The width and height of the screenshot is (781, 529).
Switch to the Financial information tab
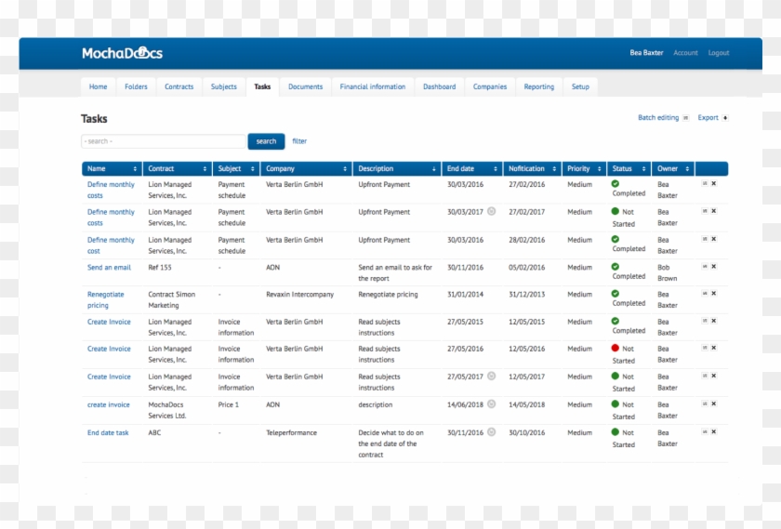[373, 86]
